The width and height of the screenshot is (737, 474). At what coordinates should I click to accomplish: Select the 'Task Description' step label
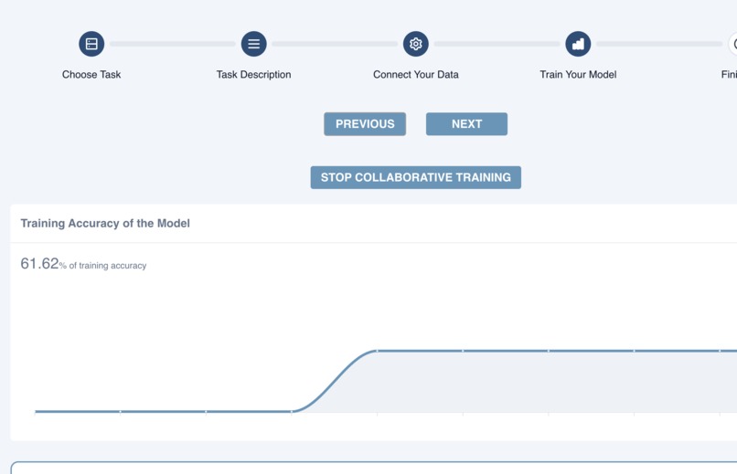pyautogui.click(x=254, y=75)
